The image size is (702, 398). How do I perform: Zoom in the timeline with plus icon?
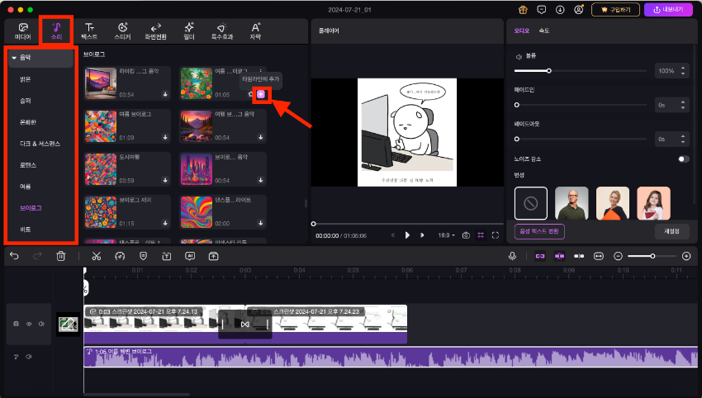pyautogui.click(x=686, y=256)
